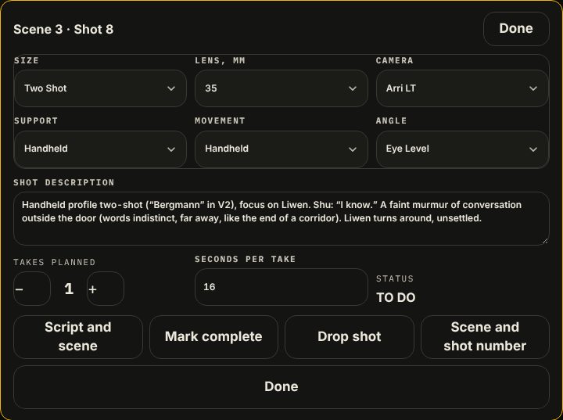This screenshot has height=420, width=563.
Task: Click the LENS, MM field label
Action: [220, 60]
